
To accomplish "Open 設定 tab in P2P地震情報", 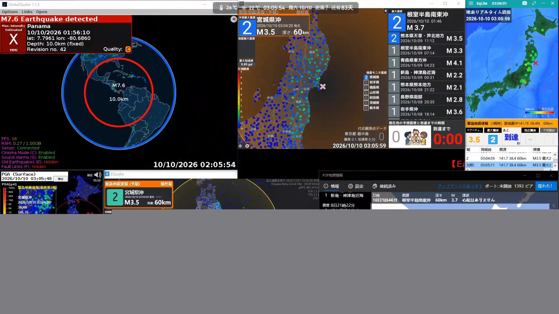I will [356, 186].
